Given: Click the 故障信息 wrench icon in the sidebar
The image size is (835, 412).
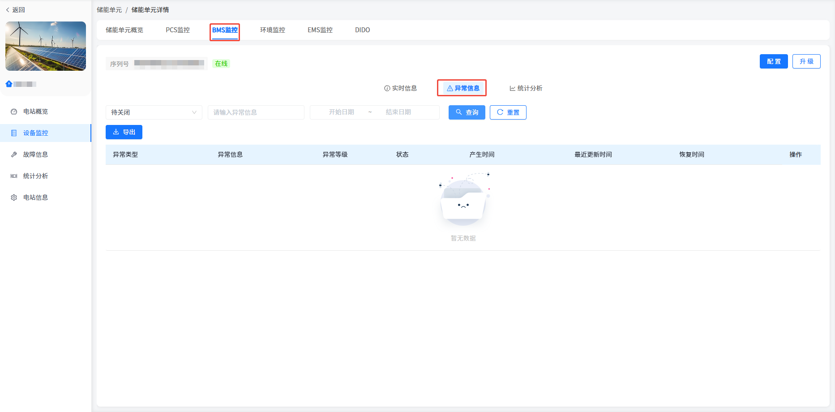Looking at the screenshot, I should click(x=14, y=154).
